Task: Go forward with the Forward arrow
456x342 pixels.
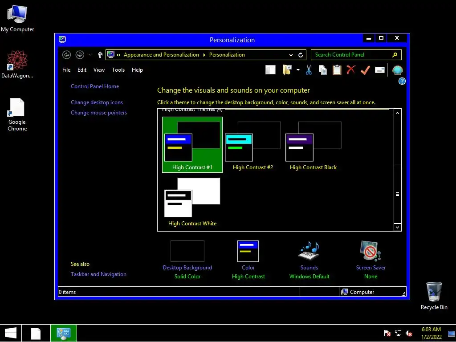Action: pos(80,55)
